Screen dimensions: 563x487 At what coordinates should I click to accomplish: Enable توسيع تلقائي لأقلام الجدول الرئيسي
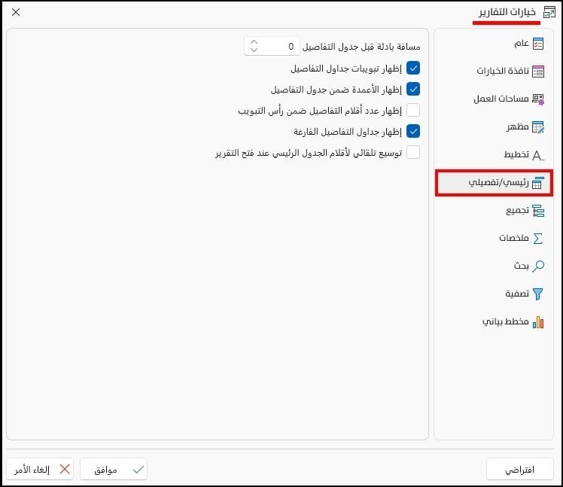413,152
